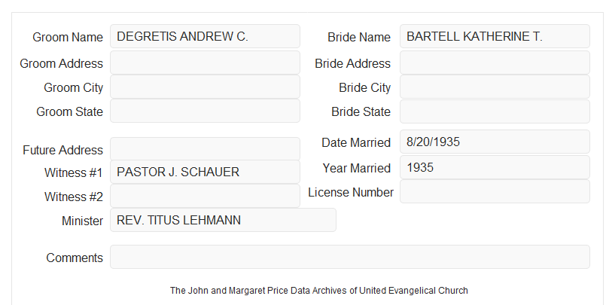Click the Comments label

pos(75,258)
